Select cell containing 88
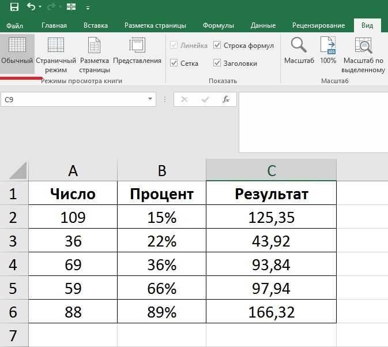This screenshot has width=388, height=347. pos(73,311)
